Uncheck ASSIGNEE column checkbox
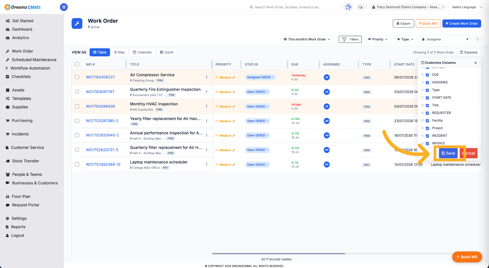489x268 pixels. 427,83
